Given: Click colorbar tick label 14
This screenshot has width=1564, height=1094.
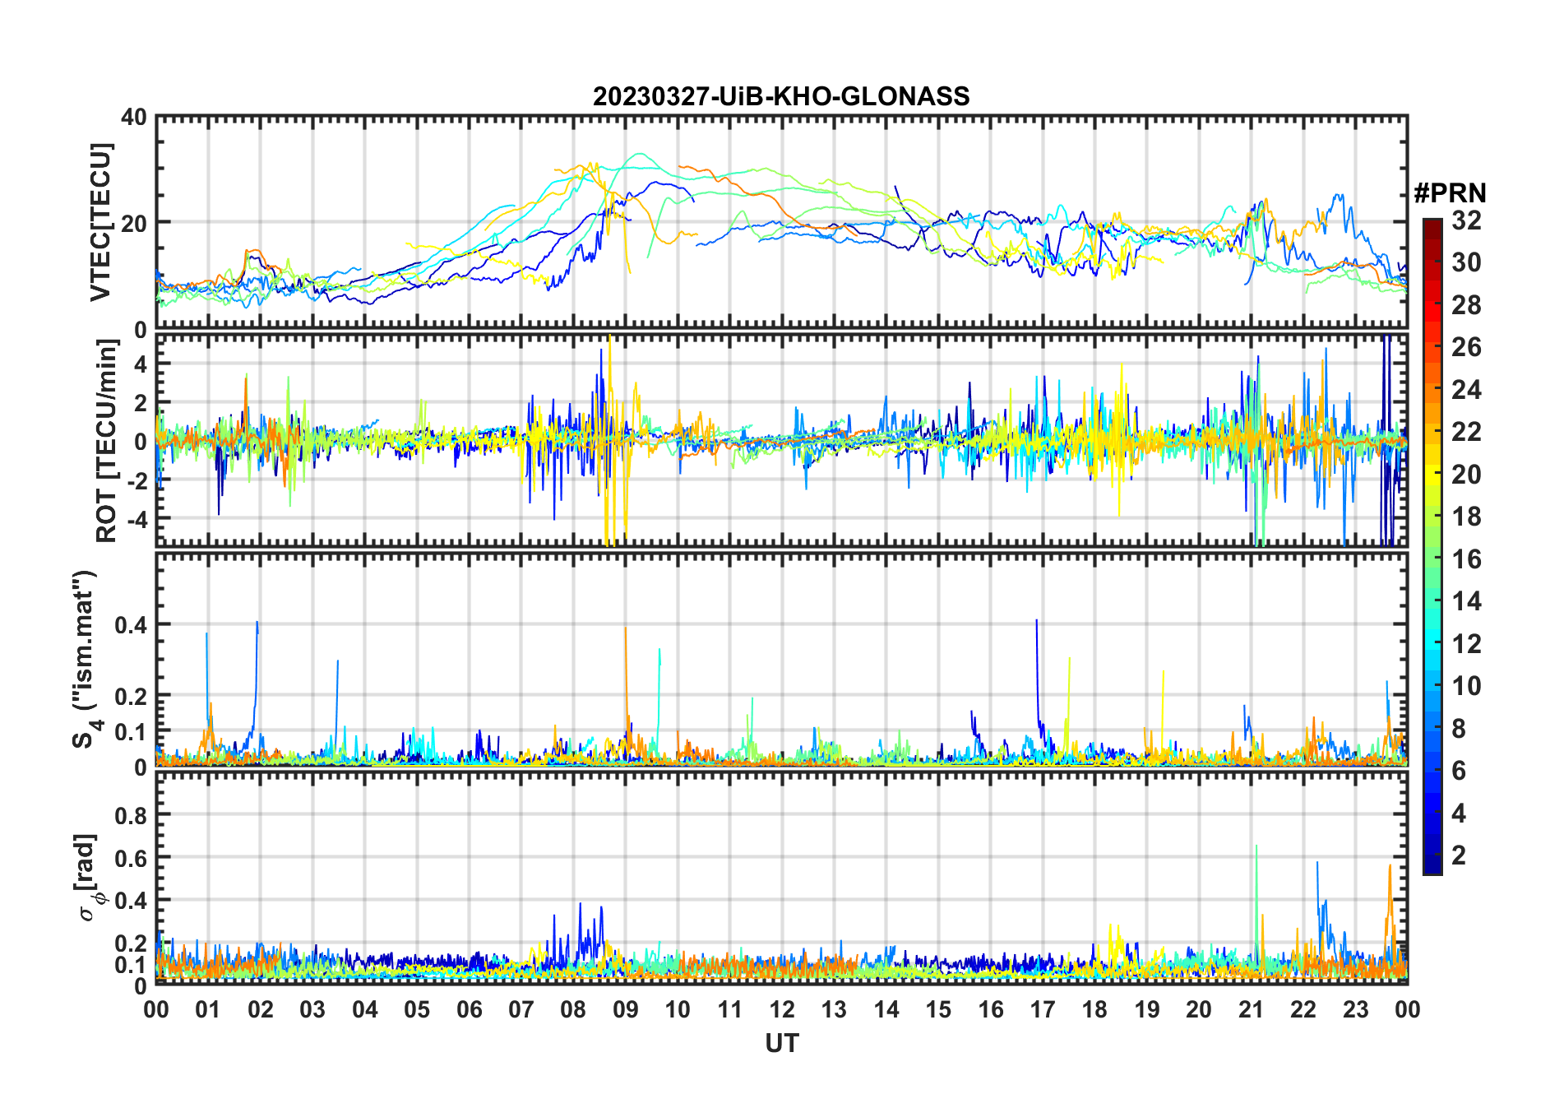Looking at the screenshot, I should pos(1466,601).
